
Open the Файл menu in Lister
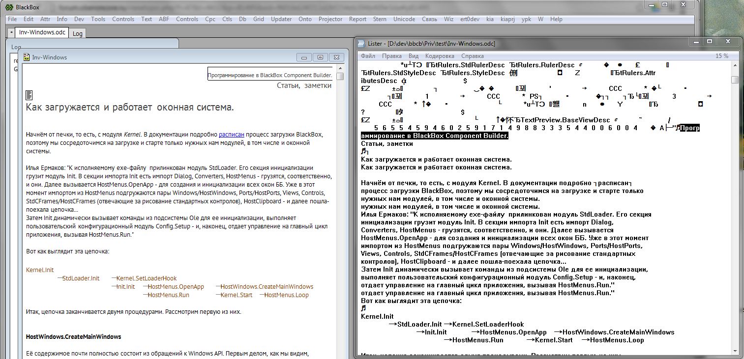(368, 56)
